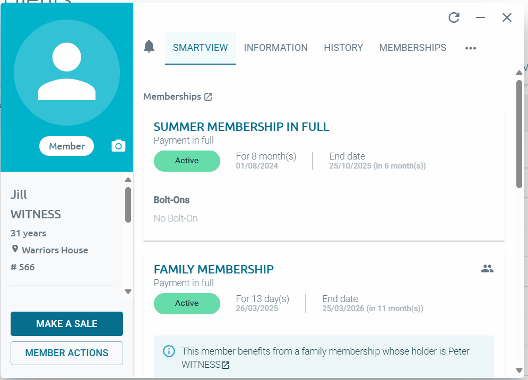Switch to the History tab
Screen dimensions: 528x380
coord(343,48)
